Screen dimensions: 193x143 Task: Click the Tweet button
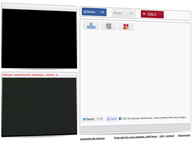(x=88, y=119)
